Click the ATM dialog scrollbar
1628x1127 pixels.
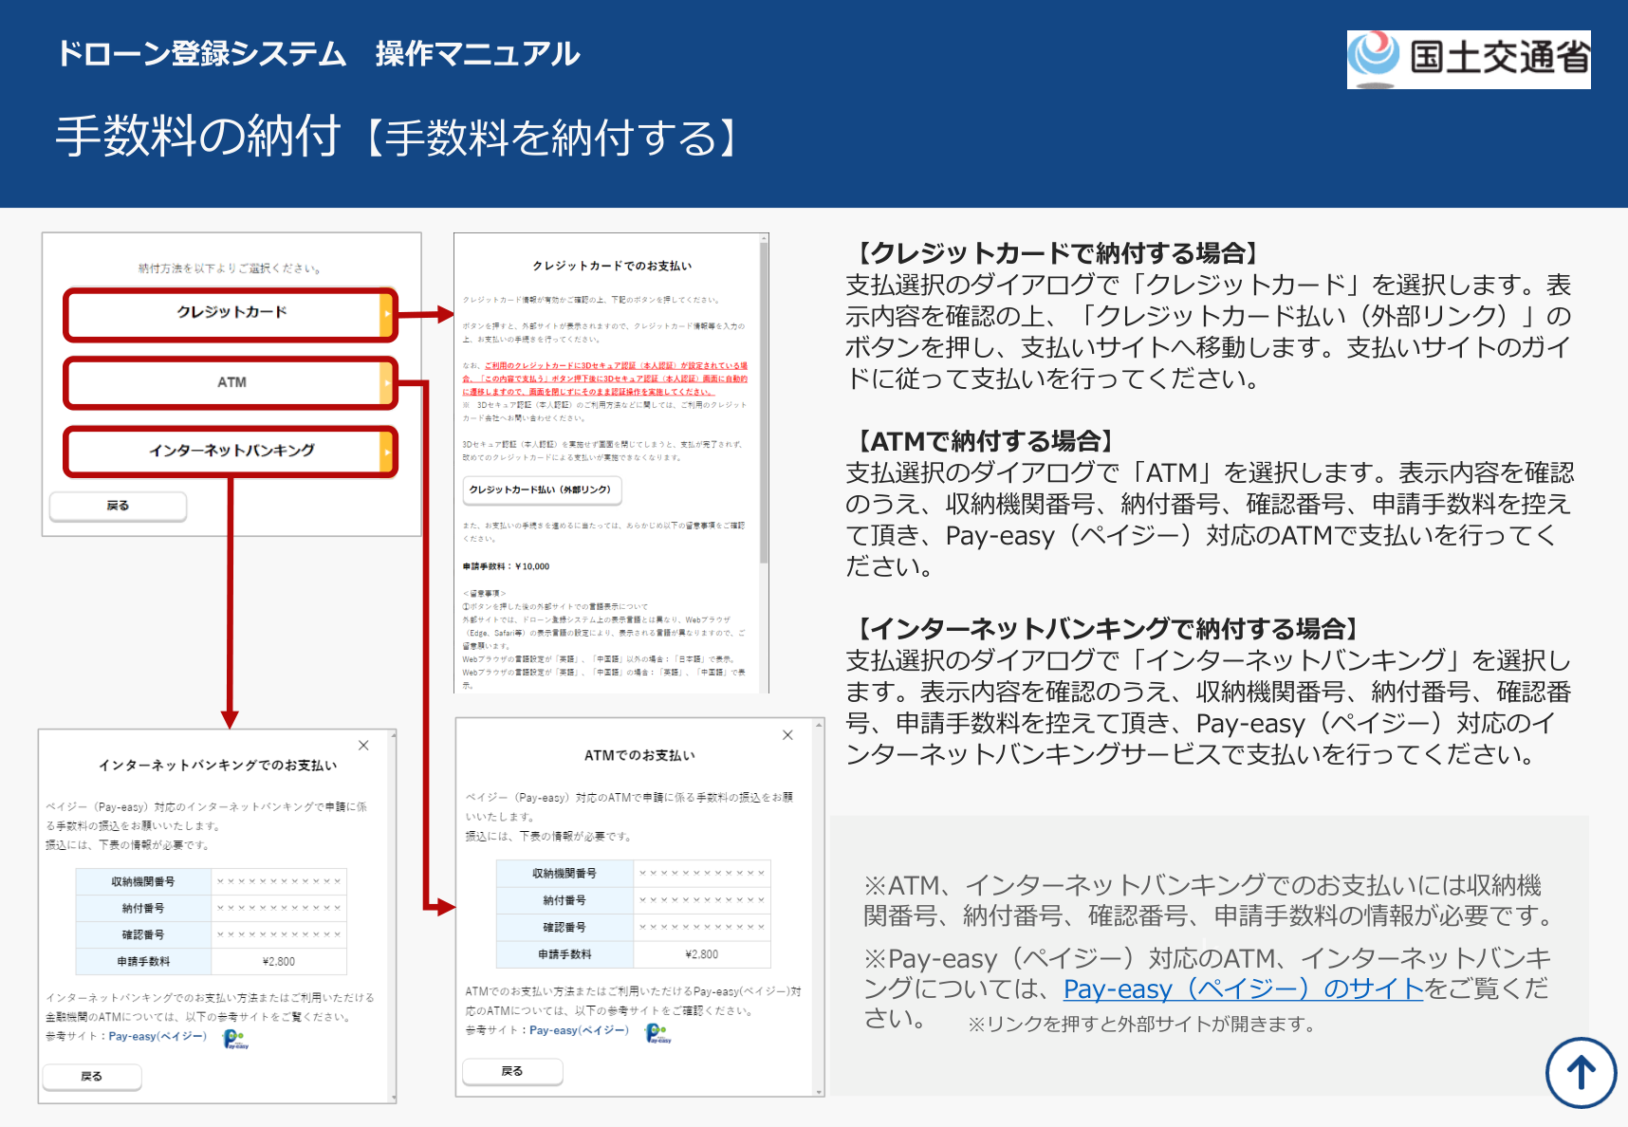pos(820,907)
